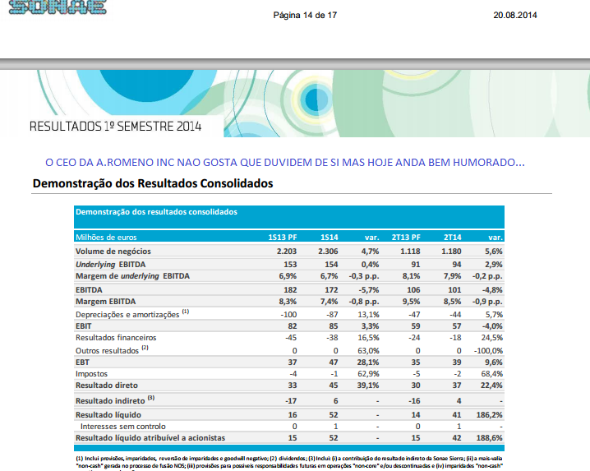
Task: Click the '188,6%' cell
Action: 490,438
